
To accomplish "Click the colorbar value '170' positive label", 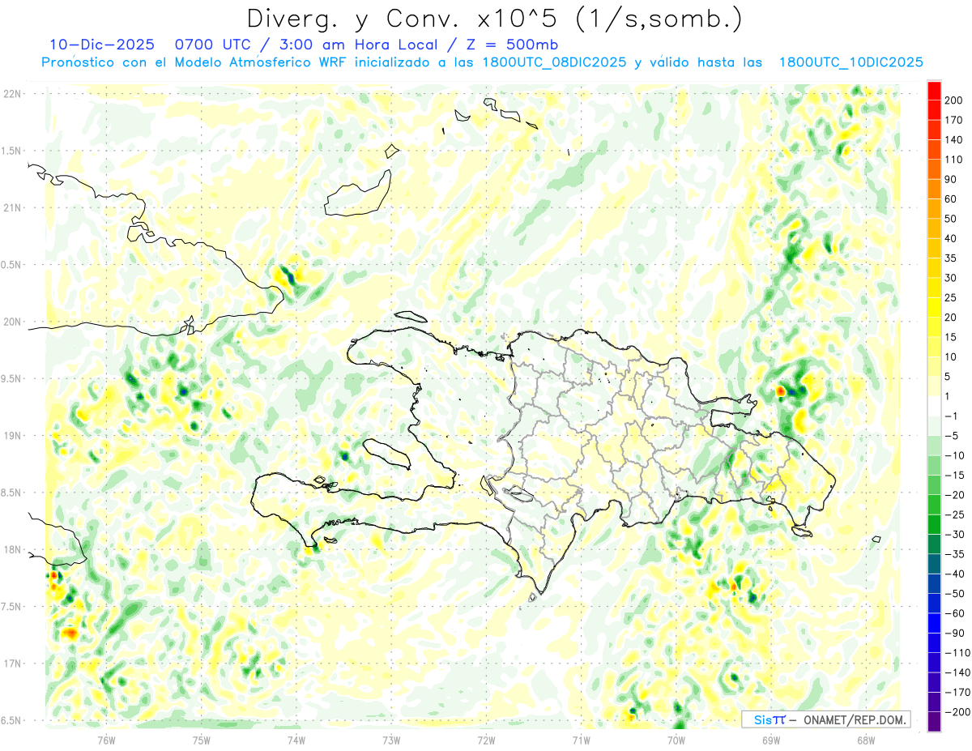I will pos(954,120).
